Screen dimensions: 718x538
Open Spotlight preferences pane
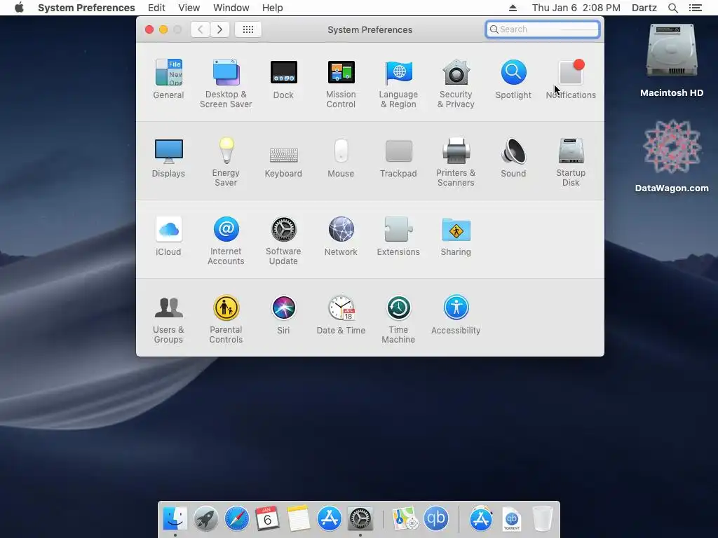click(x=513, y=78)
